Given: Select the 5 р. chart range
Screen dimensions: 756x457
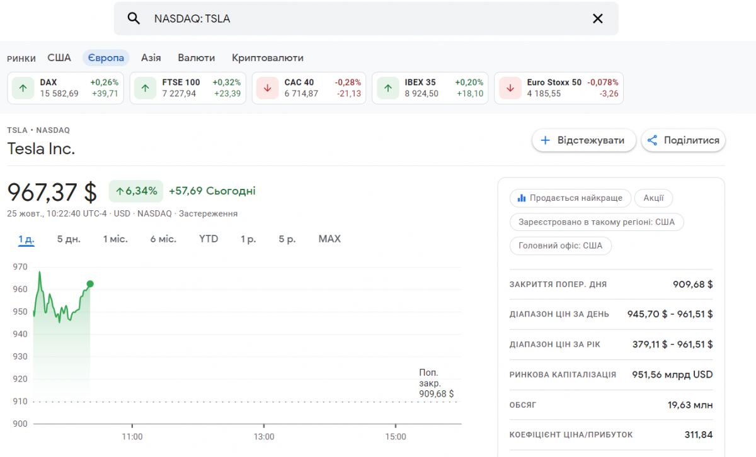Looking at the screenshot, I should [287, 239].
